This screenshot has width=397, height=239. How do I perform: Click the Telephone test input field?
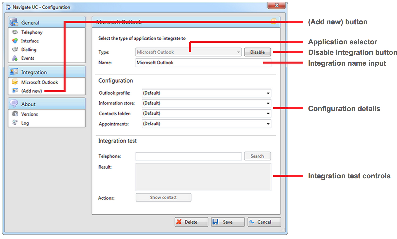[188, 156]
